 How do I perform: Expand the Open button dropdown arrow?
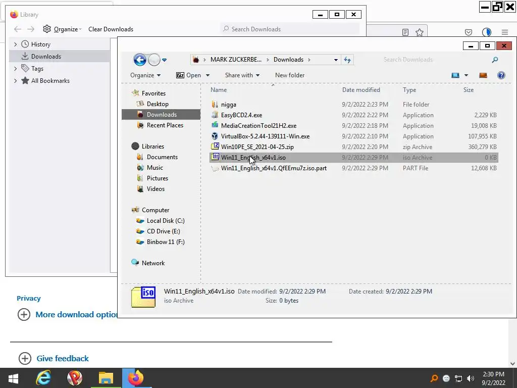208,75
